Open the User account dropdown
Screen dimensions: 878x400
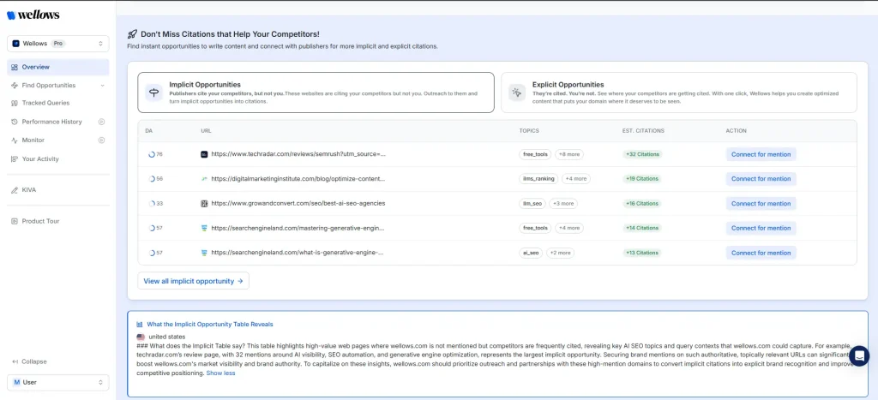(57, 382)
